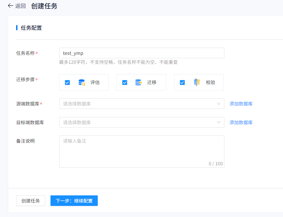Click the 评估 database search icon

[82, 83]
